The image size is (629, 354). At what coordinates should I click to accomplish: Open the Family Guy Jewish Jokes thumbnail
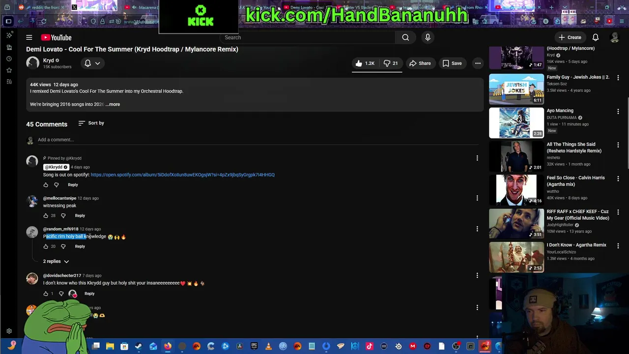click(516, 89)
